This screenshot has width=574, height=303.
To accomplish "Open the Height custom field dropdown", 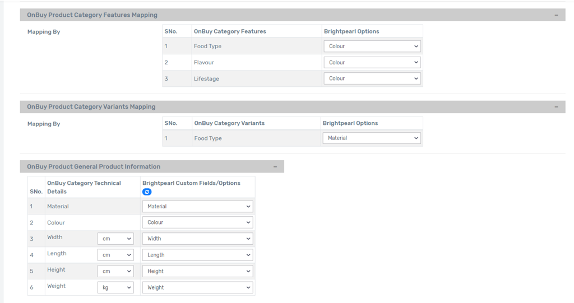I will point(198,271).
